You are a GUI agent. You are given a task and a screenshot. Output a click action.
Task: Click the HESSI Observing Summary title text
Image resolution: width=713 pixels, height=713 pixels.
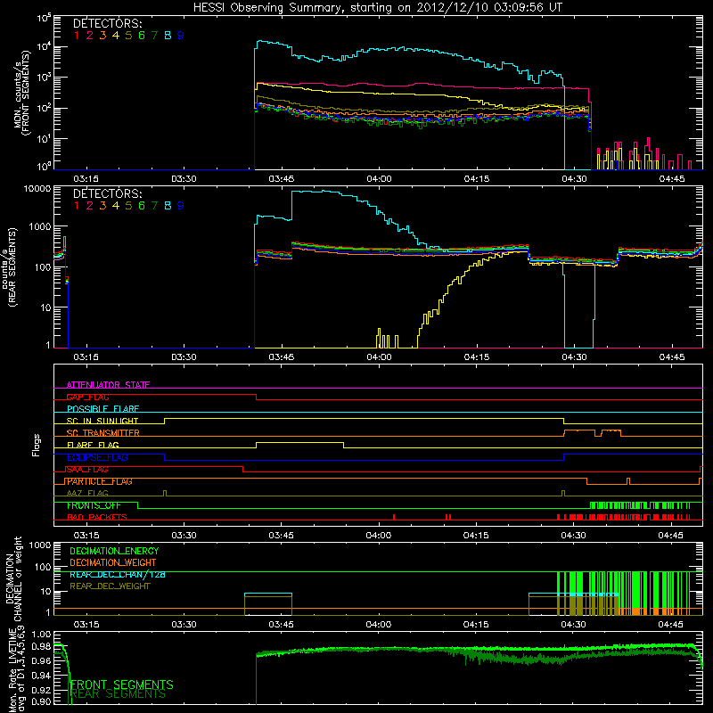tap(377, 8)
